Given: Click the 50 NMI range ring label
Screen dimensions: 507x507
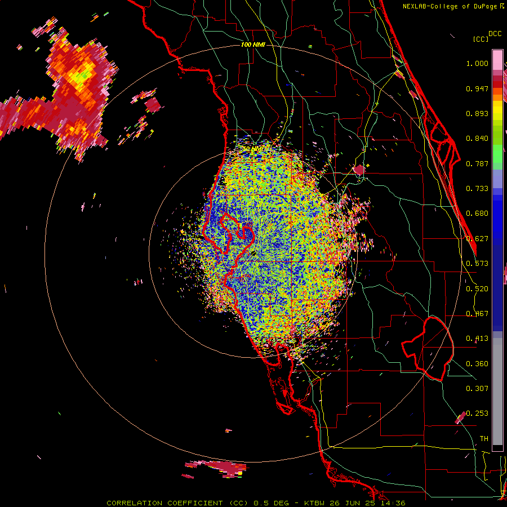Looking at the screenshot, I should [x=253, y=149].
